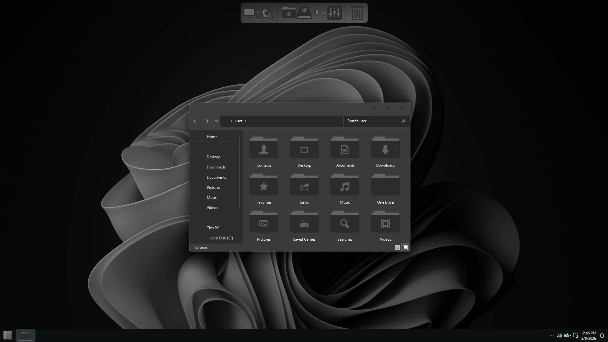The width and height of the screenshot is (608, 342).
Task: Click the mixer sliders dock icon
Action: click(x=334, y=13)
